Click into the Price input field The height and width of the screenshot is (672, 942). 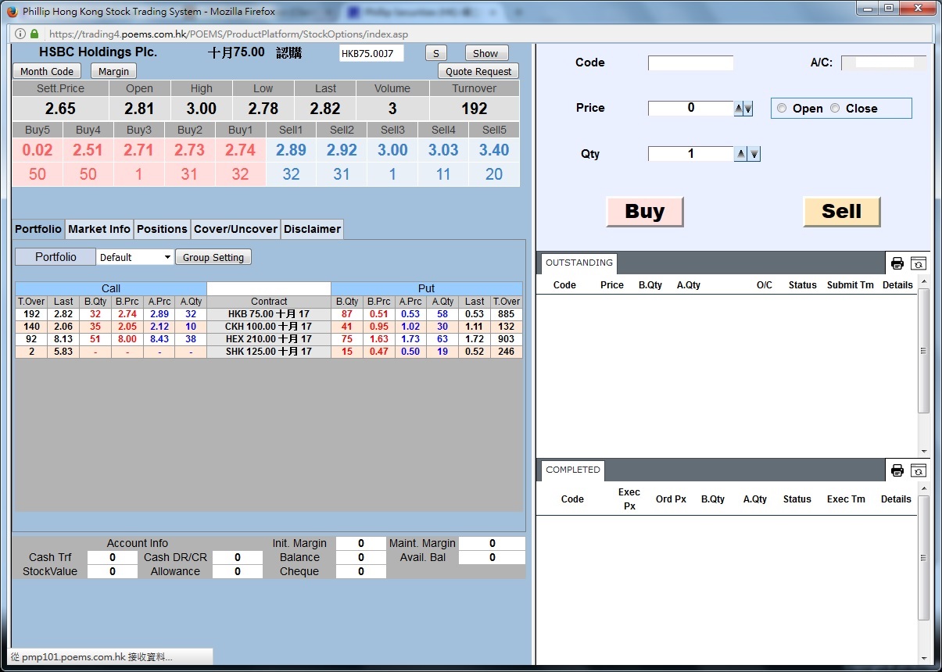pos(691,109)
